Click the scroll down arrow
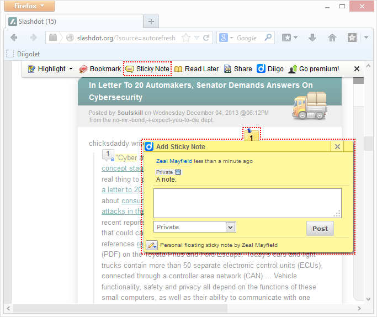 pos(368,299)
